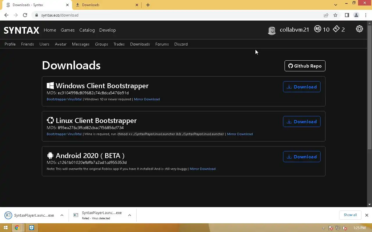Go to Friends subnav link

coord(28,44)
